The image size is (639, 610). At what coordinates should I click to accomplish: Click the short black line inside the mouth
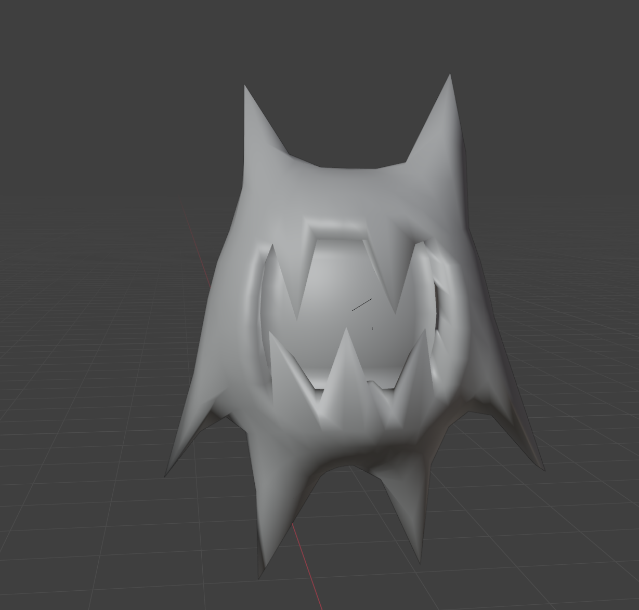pos(362,305)
